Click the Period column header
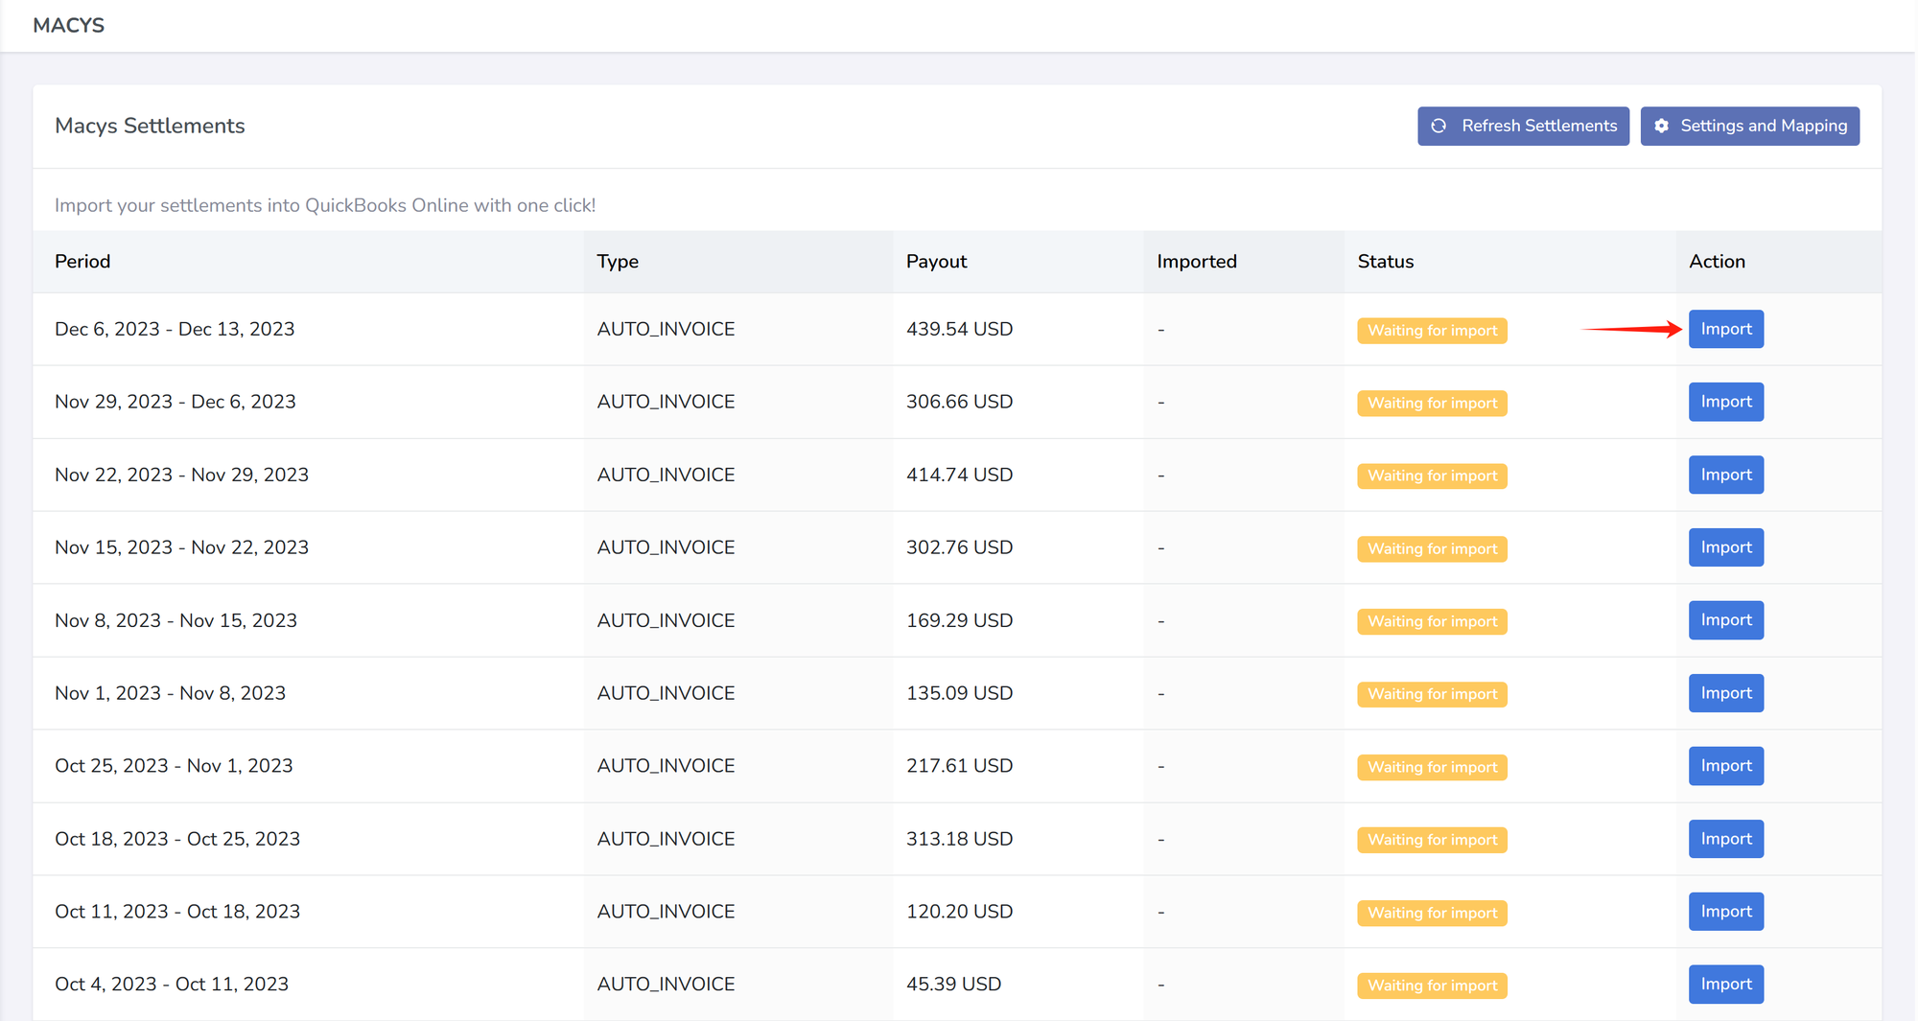 (82, 262)
